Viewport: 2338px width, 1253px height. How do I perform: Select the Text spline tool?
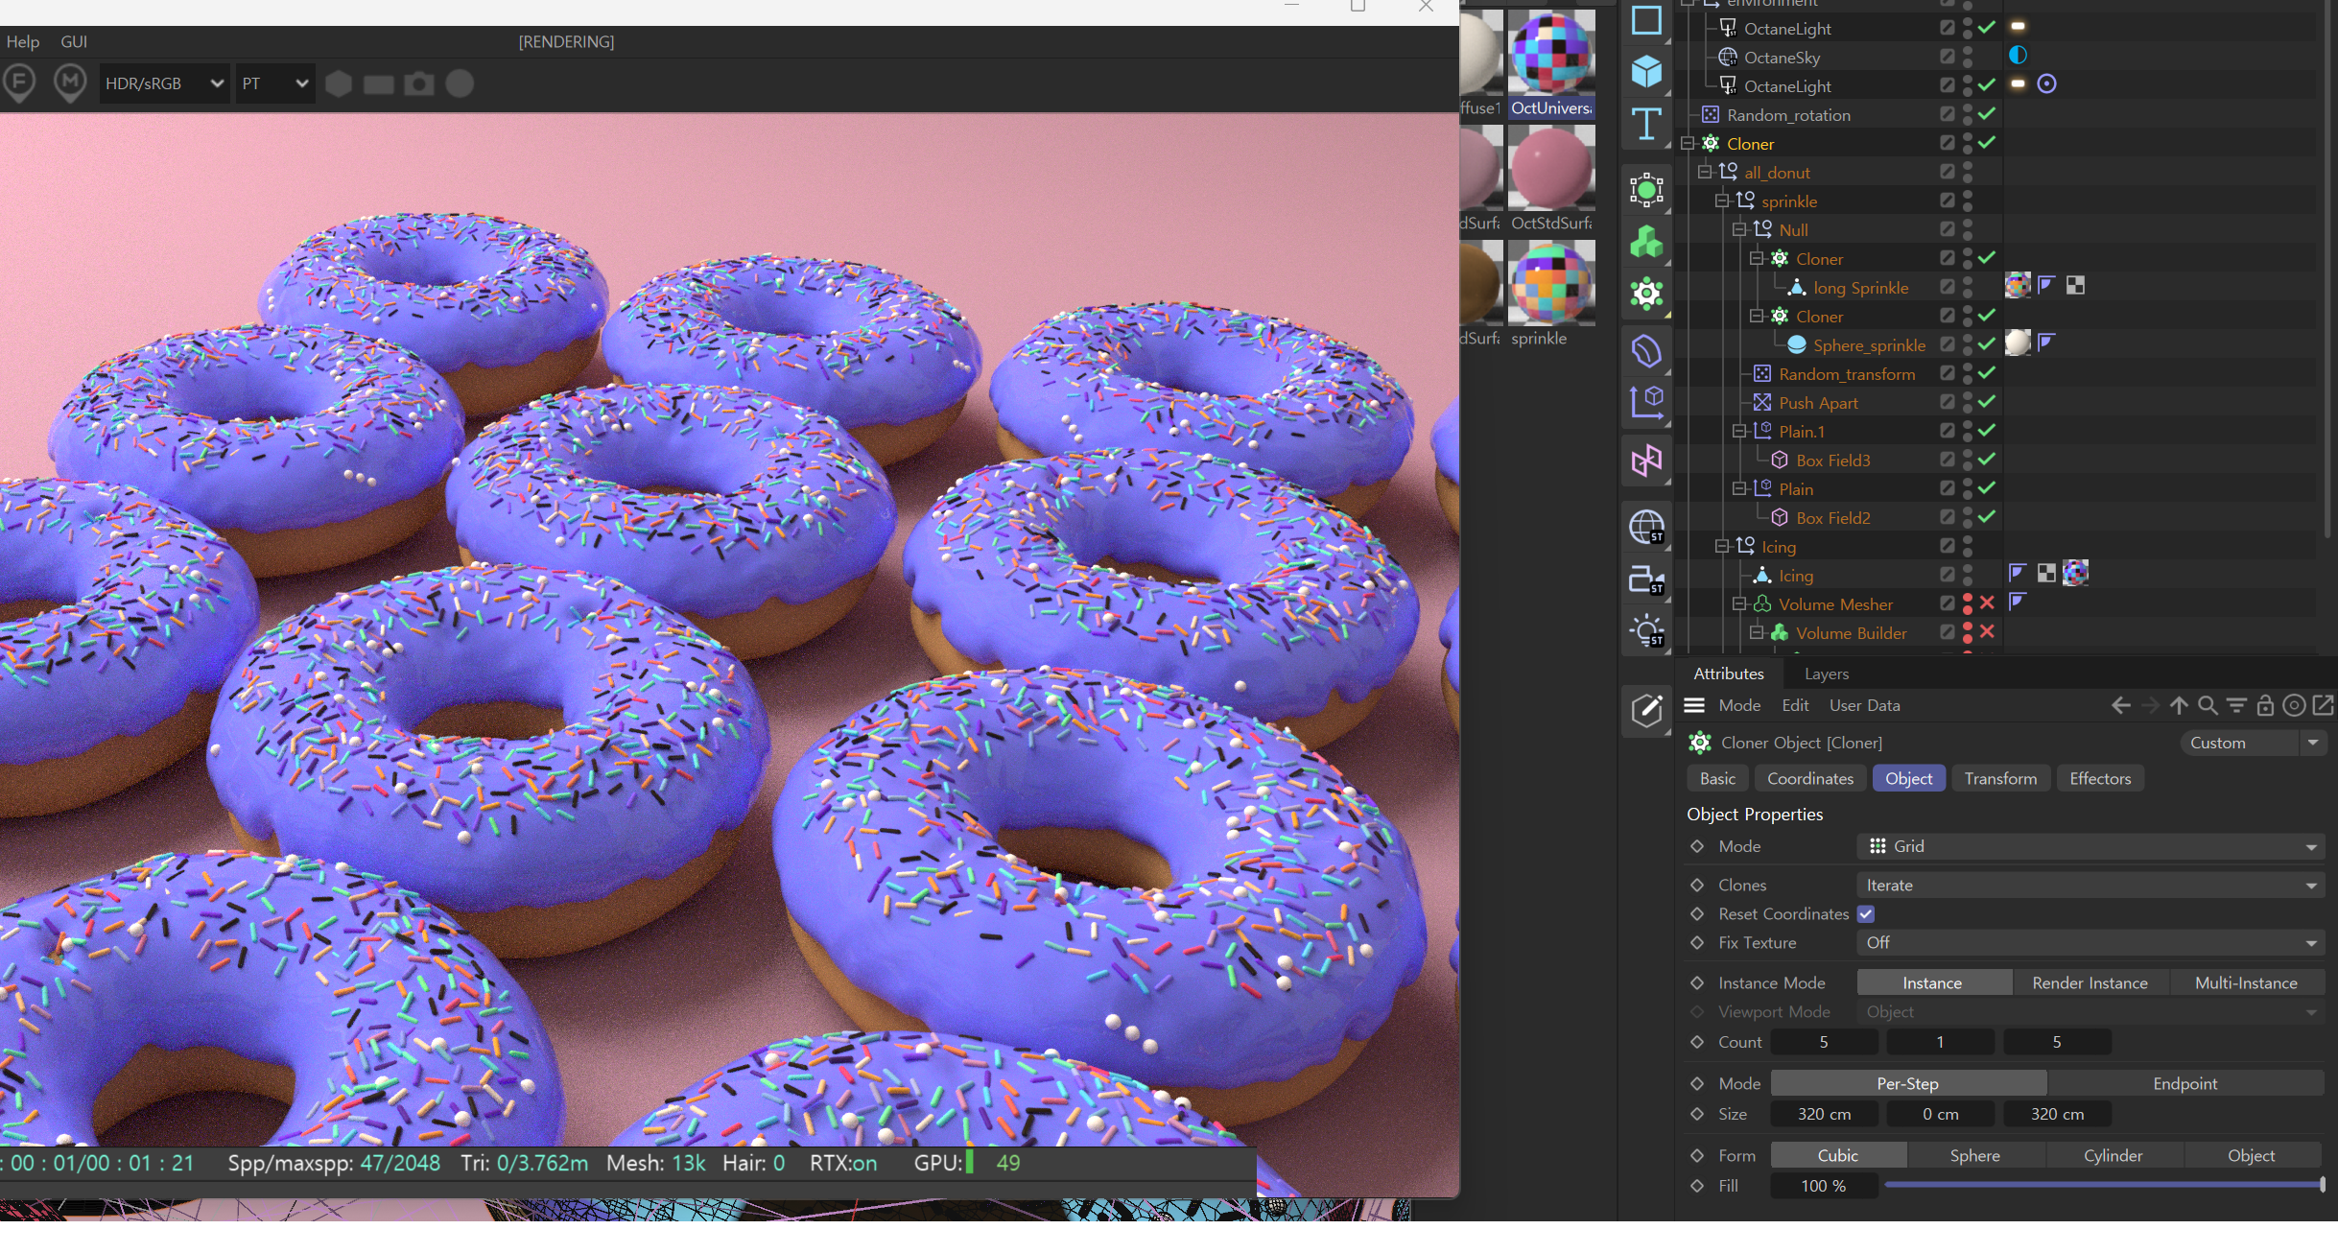click(1646, 124)
